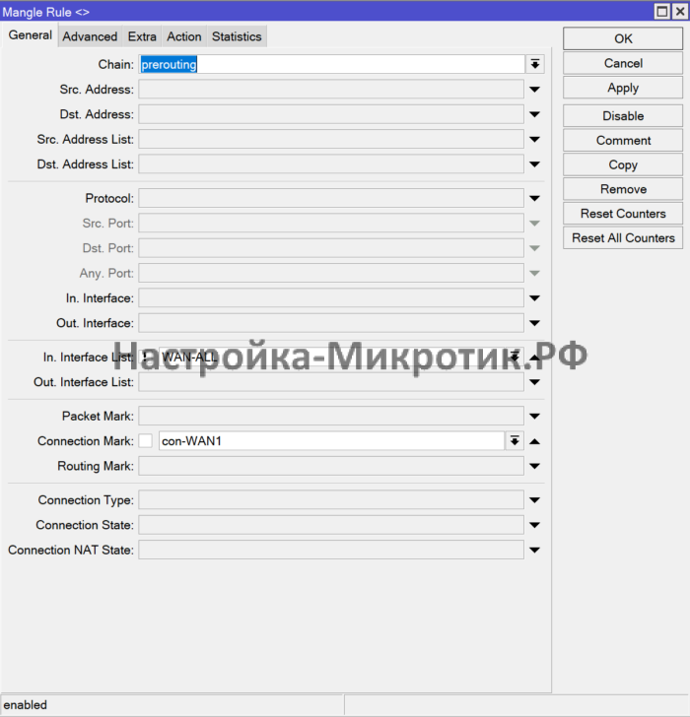690x717 pixels.
Task: Toggle the In. Interface List negate checkbox
Action: point(146,357)
